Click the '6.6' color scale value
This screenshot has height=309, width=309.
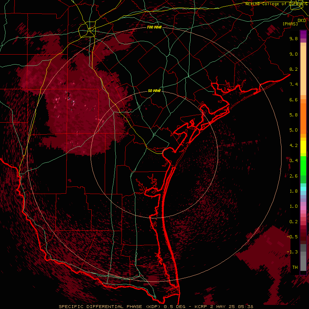point(294,100)
